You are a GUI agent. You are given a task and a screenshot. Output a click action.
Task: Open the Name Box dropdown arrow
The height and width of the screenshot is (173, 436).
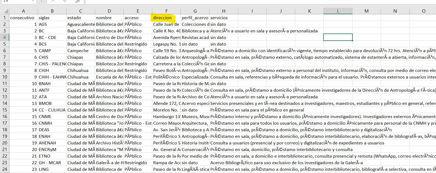pyautogui.click(x=33, y=1)
